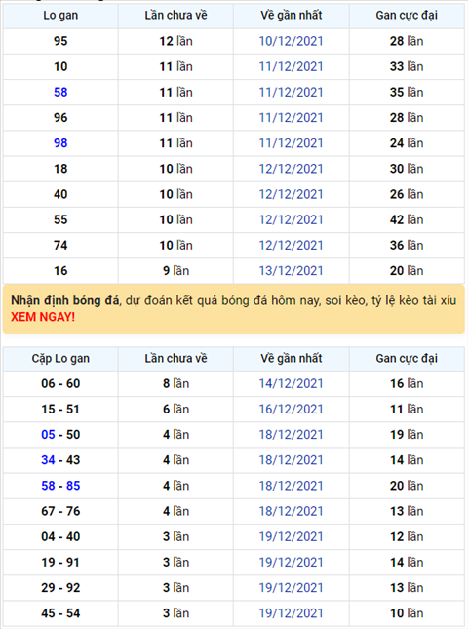
Task: Open the blue 05 link in pair 05 - 50
Action: [48, 435]
